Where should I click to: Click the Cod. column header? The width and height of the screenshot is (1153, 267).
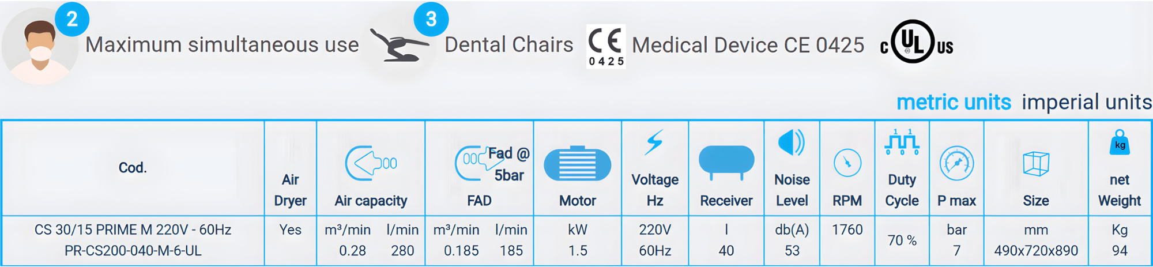pos(133,168)
